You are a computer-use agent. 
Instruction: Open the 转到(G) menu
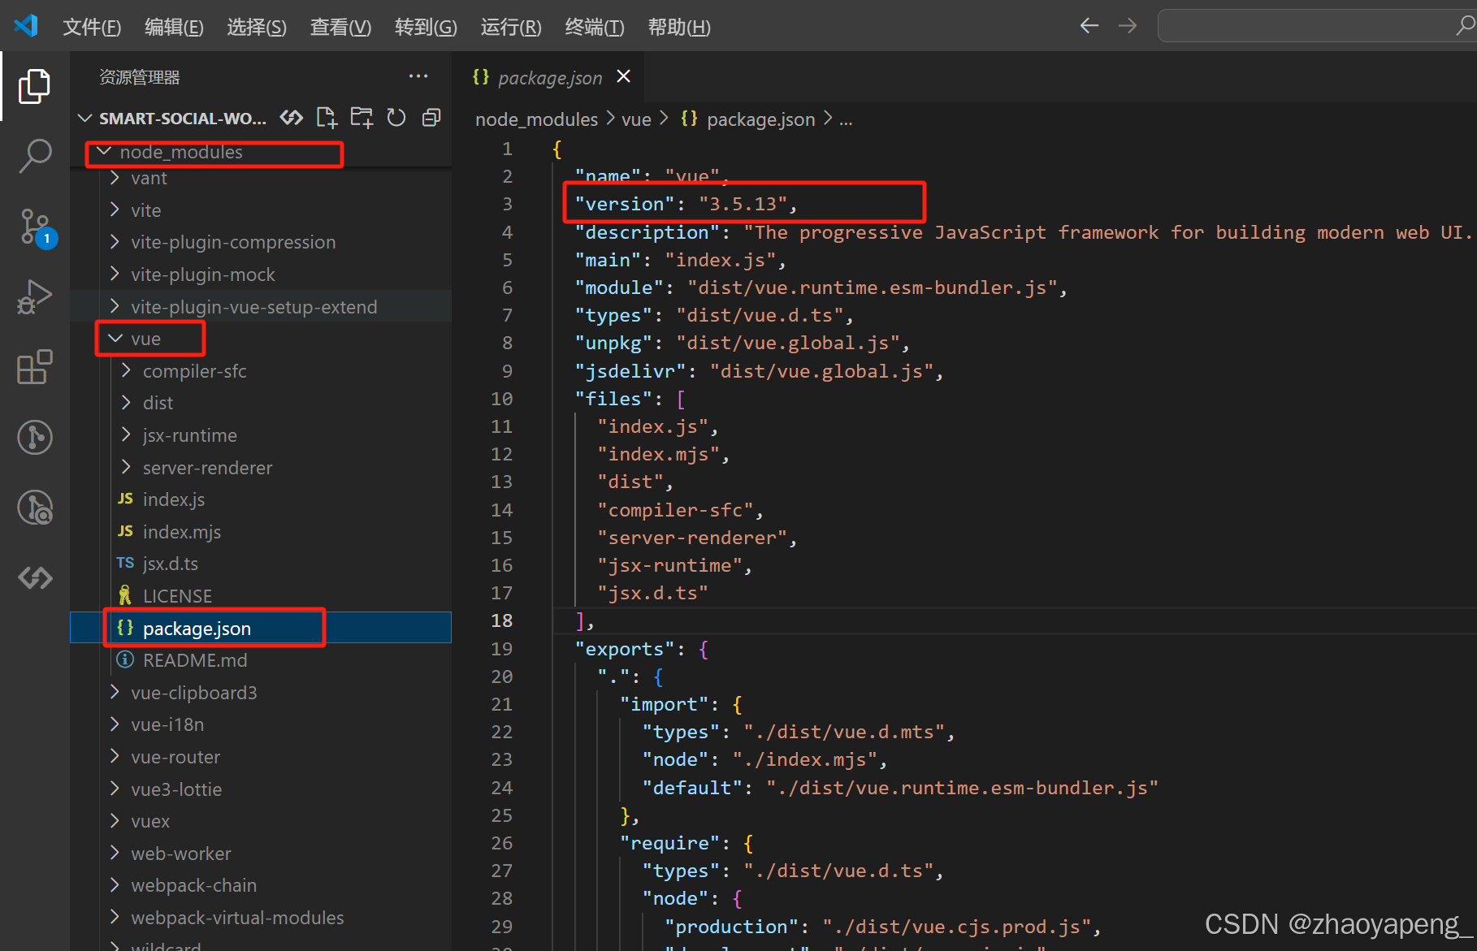(426, 27)
